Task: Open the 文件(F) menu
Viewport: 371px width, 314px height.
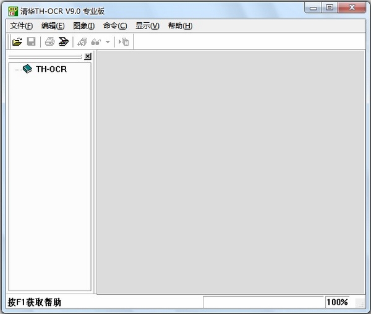Action: (21, 25)
